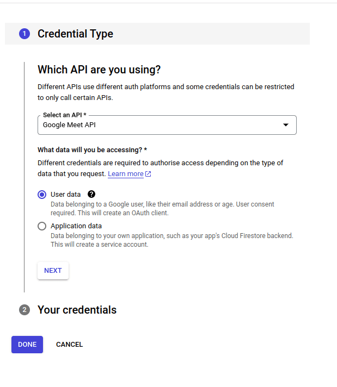Select the User data radio button
Viewport: 337px width, 387px height.
point(42,195)
